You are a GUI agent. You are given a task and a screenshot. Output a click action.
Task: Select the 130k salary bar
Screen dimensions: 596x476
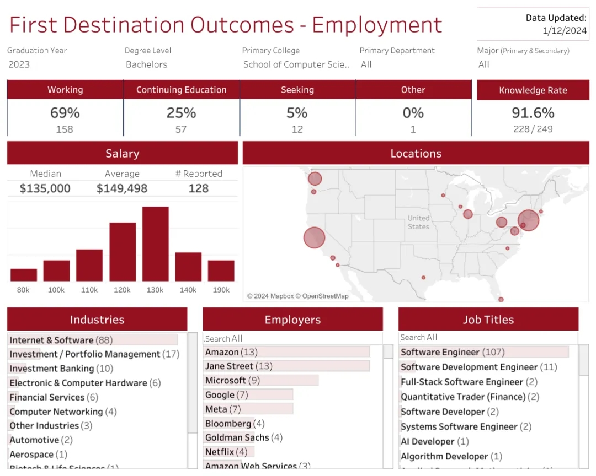(155, 244)
